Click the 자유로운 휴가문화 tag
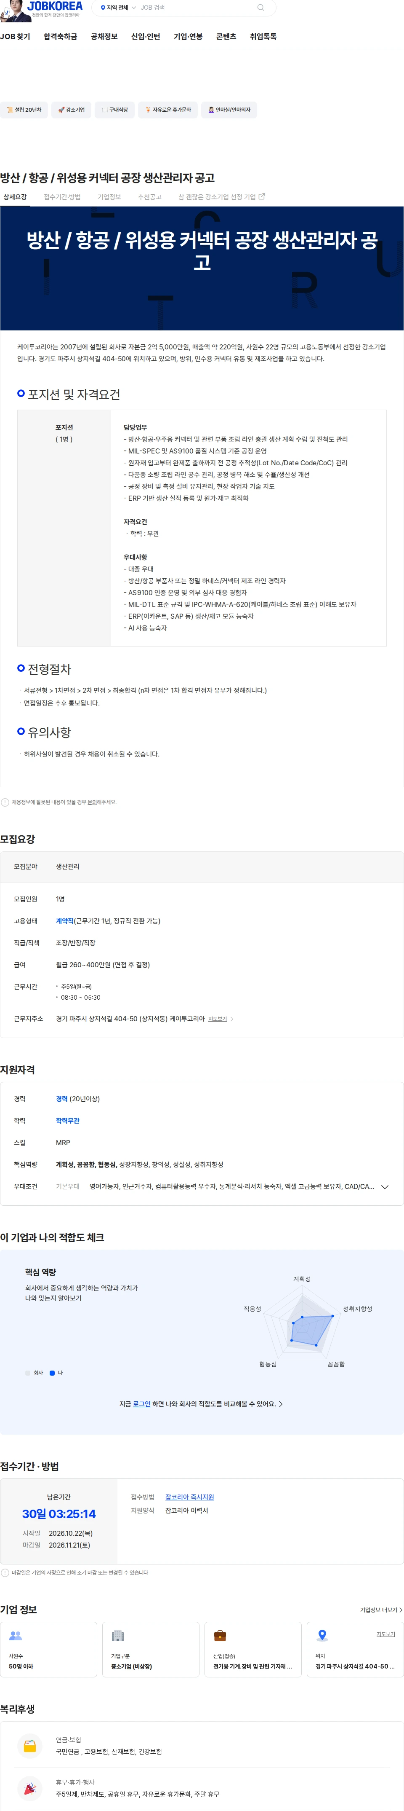 point(167,110)
